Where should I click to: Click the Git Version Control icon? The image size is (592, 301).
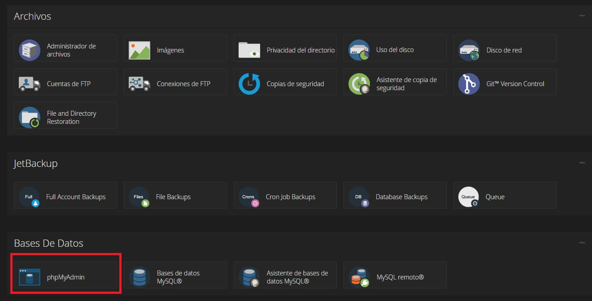coord(469,83)
